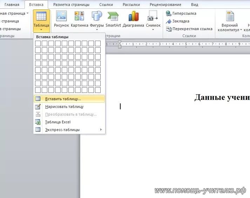Insert a chart with Диаграмма
The height and width of the screenshot is (198, 250).
133,19
